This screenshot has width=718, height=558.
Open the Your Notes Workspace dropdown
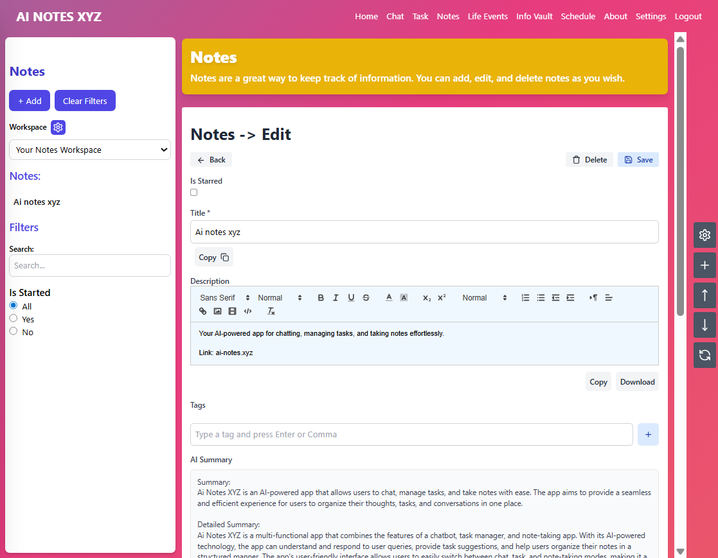click(x=90, y=150)
